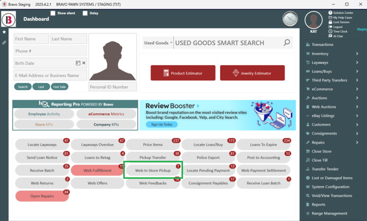Screen dimensions: 367x221
Task: Expand Layaways submenu chevron
Action: pyautogui.click(x=357, y=62)
